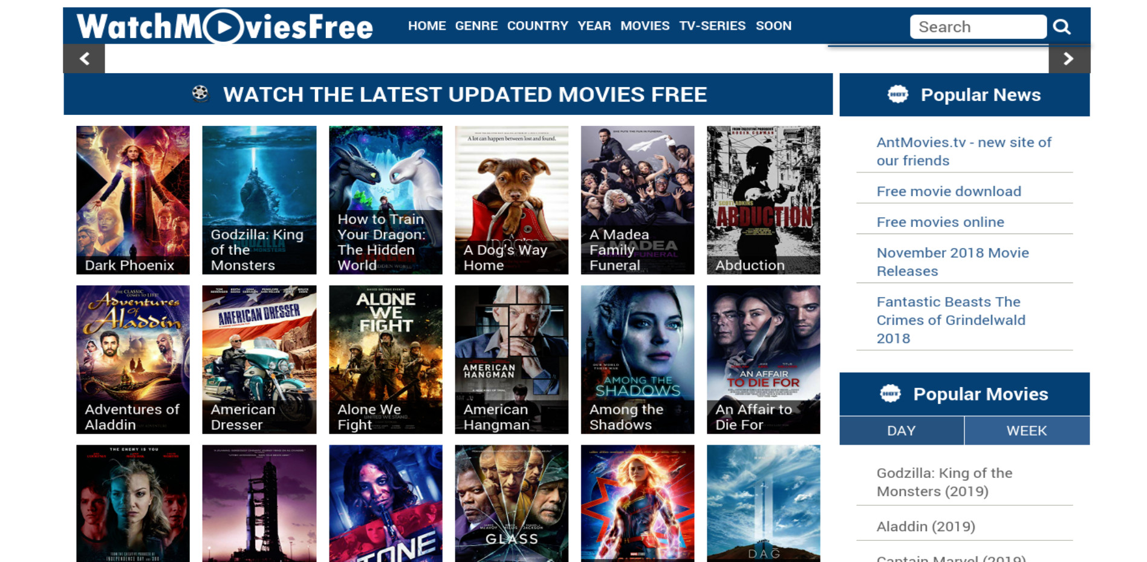Screen dimensions: 1147x562
Task: Click the WatchMoviesFree logo
Action: (x=225, y=27)
